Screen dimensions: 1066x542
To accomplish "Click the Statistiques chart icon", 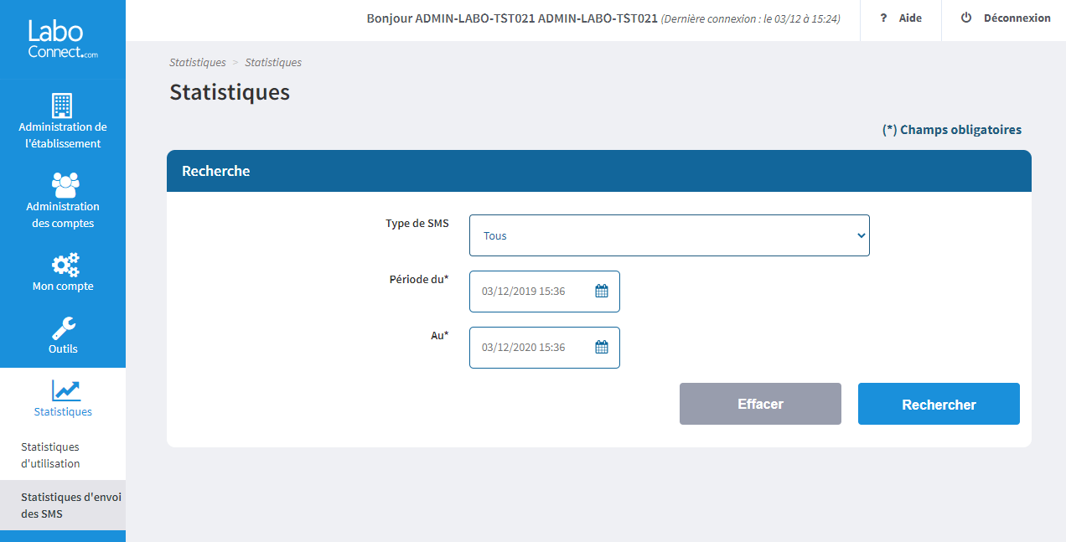I will click(66, 390).
